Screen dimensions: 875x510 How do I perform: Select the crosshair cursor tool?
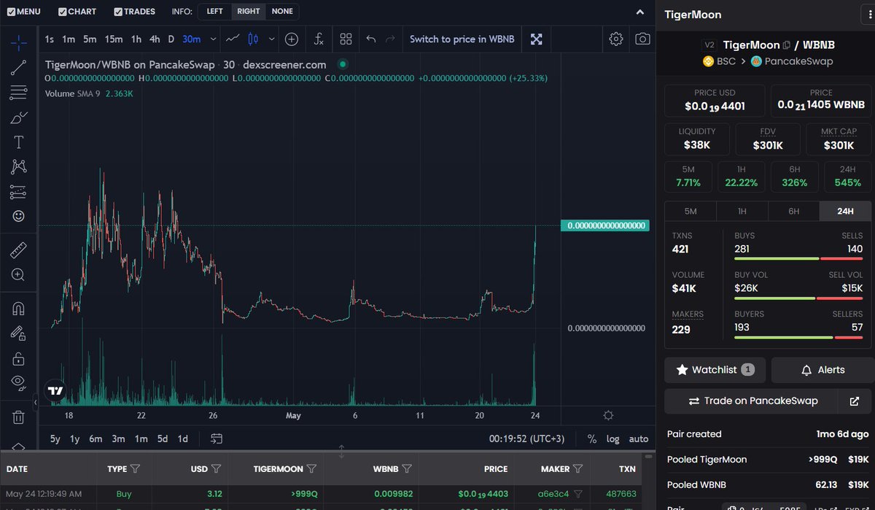tap(19, 42)
